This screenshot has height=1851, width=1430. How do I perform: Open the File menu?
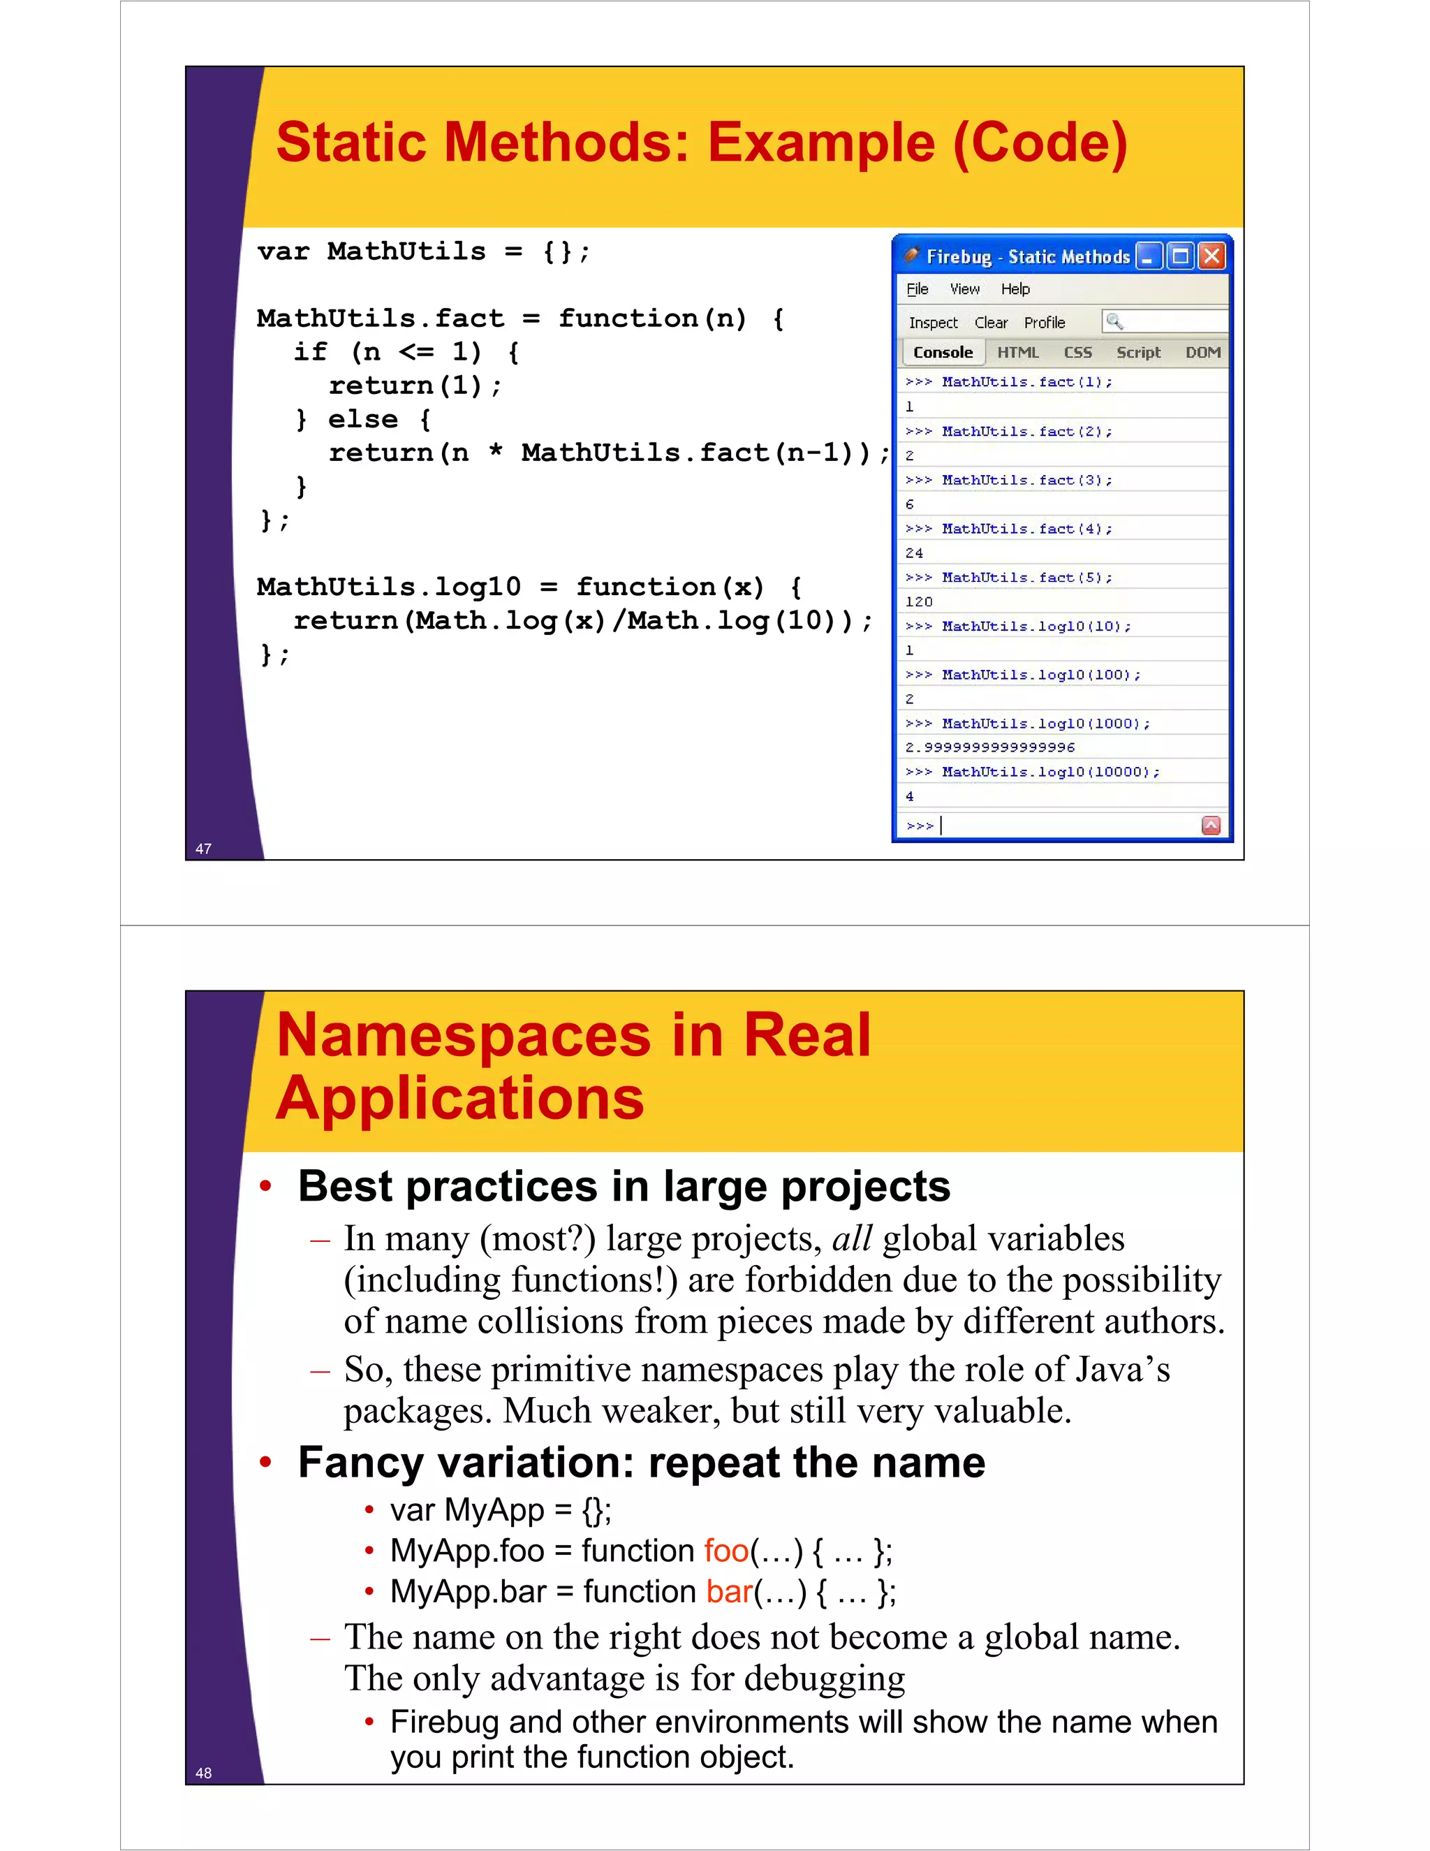[x=917, y=289]
